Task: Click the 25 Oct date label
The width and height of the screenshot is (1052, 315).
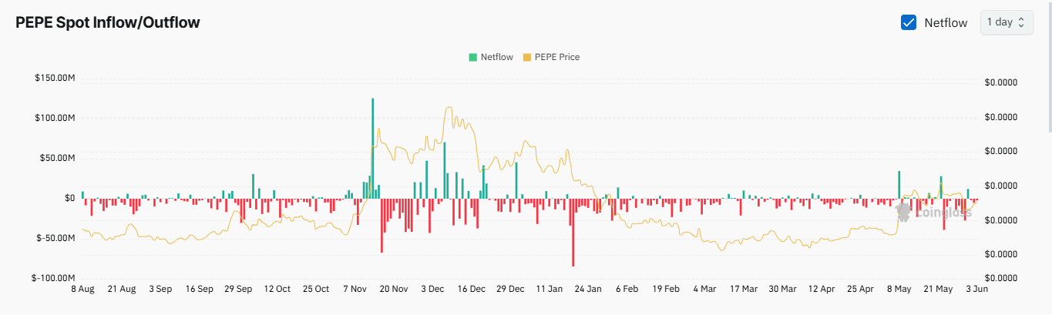Action: pyautogui.click(x=316, y=290)
